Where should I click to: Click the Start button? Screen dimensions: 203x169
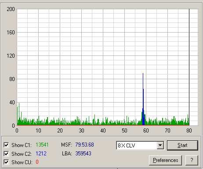tap(182, 145)
